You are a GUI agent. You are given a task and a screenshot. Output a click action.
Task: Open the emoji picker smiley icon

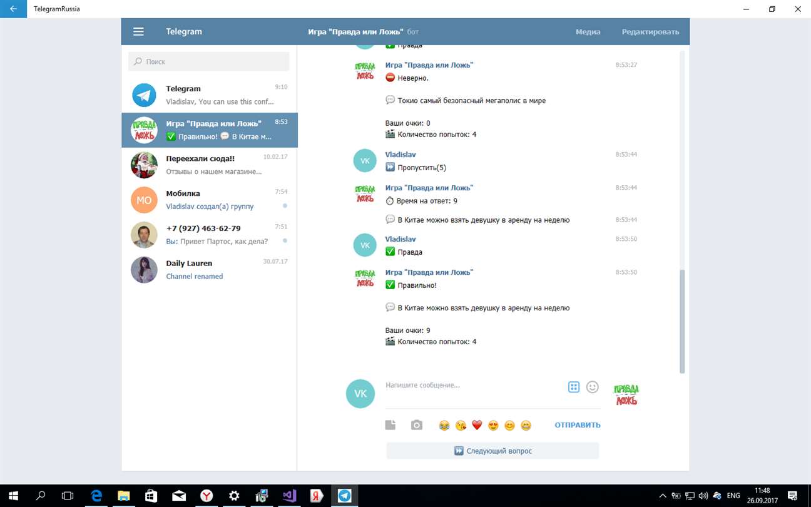tap(593, 387)
